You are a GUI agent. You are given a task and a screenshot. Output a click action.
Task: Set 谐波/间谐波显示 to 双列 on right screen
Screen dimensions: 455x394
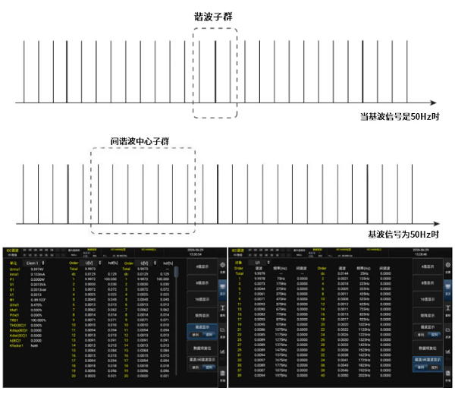(435, 367)
